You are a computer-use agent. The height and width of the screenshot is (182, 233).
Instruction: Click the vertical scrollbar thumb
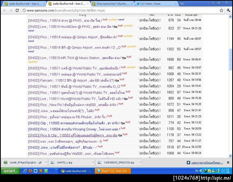(230, 59)
